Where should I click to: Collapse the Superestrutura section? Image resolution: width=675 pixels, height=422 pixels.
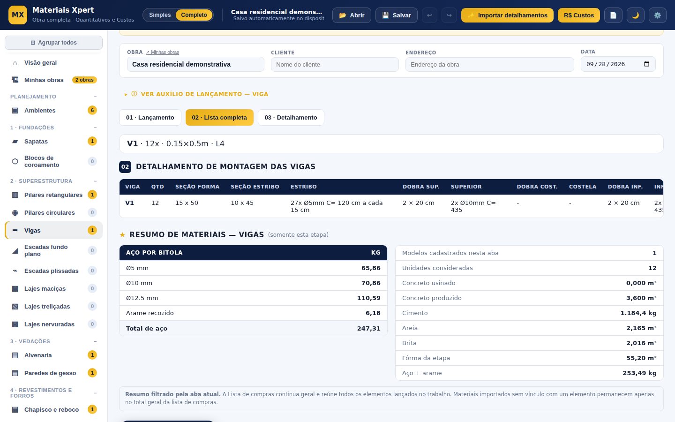pyautogui.click(x=95, y=181)
